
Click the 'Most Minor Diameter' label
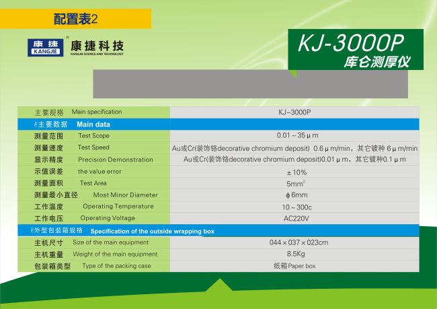coord(126,195)
